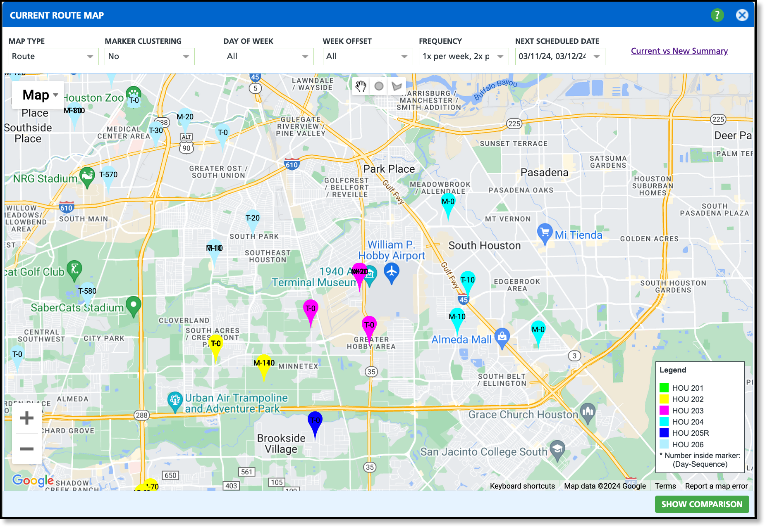This screenshot has width=765, height=527.
Task: Open the Day of Week dropdown
Action: click(x=268, y=57)
